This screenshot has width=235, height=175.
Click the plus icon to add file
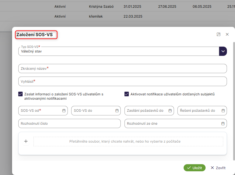[26, 141]
